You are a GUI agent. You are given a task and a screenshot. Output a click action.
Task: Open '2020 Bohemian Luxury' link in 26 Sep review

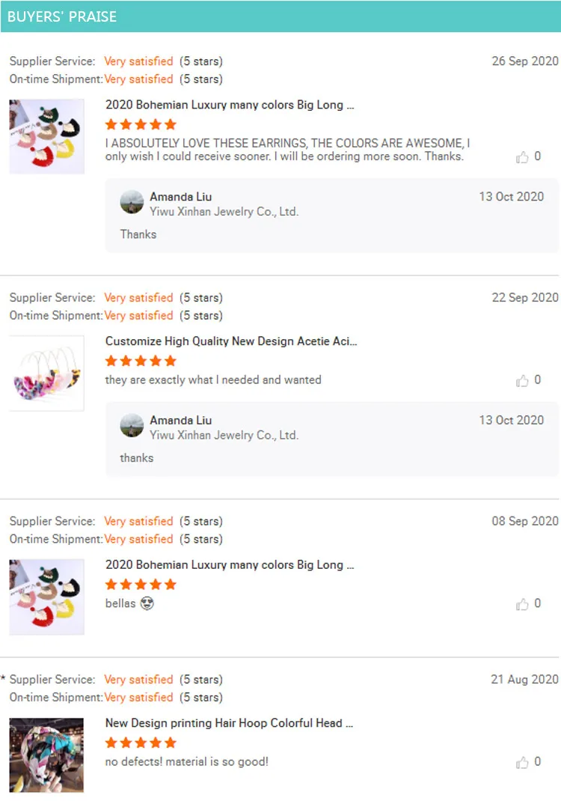pos(230,105)
